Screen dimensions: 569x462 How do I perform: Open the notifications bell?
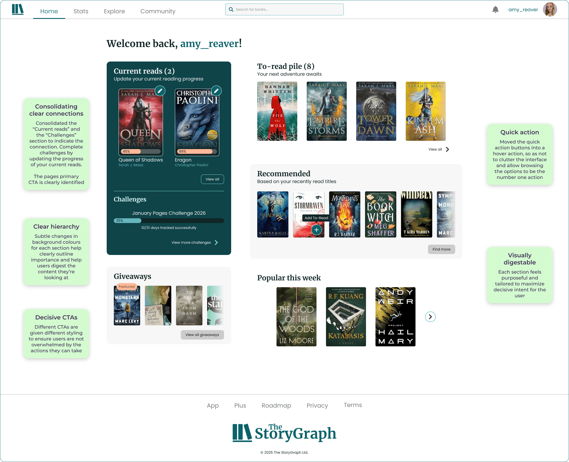click(x=495, y=9)
